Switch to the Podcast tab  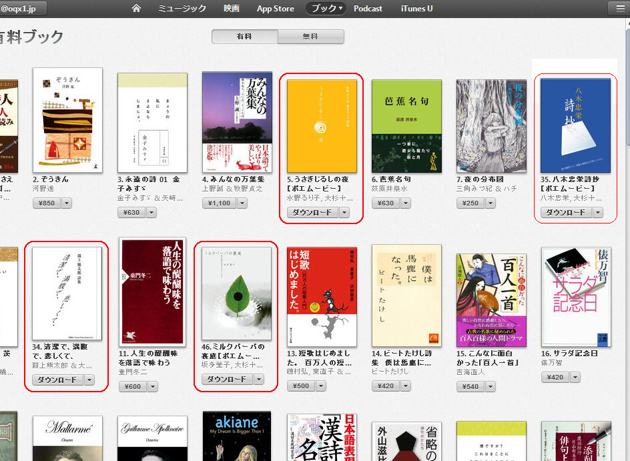pos(368,9)
